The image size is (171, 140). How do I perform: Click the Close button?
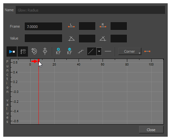[x=151, y=130]
